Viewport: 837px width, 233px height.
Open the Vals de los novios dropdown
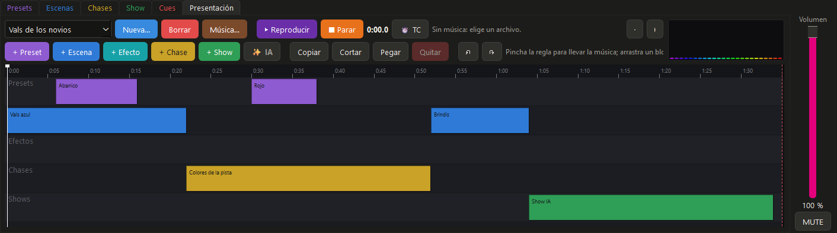(x=58, y=29)
